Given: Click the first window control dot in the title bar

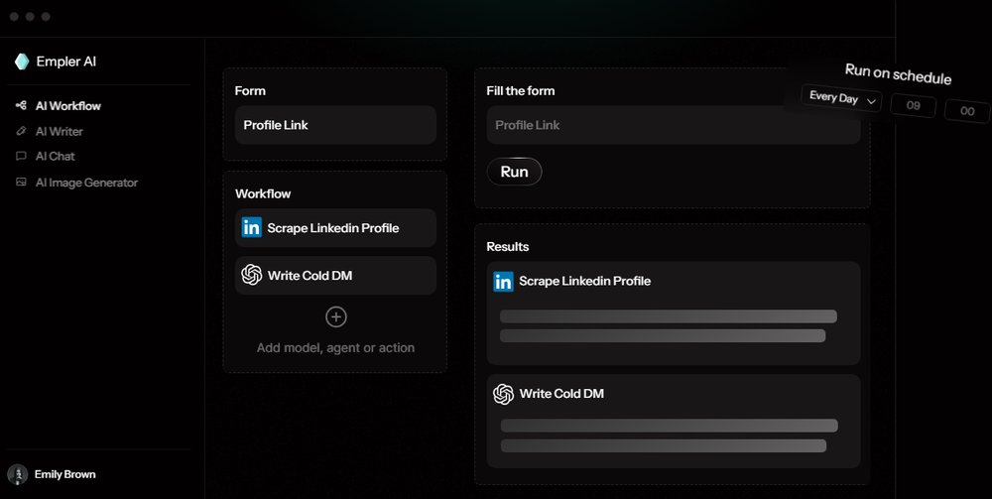Looking at the screenshot, I should 14,17.
